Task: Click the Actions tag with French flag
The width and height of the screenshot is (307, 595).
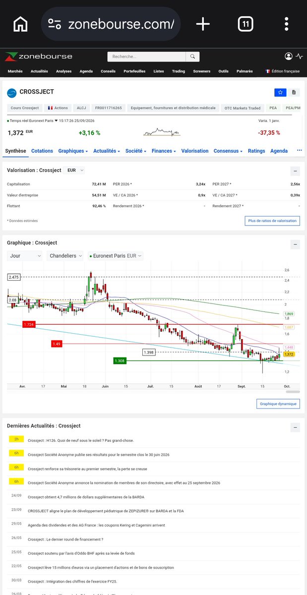Action: [58, 108]
